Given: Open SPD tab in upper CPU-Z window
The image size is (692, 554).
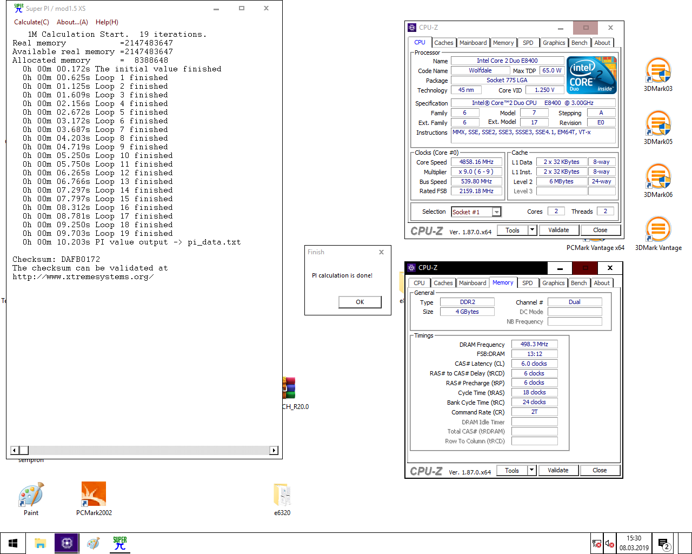Looking at the screenshot, I should click(528, 43).
